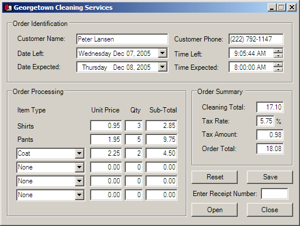Click the 'Shirts' item label
The height and width of the screenshot is (226, 300).
25,126
